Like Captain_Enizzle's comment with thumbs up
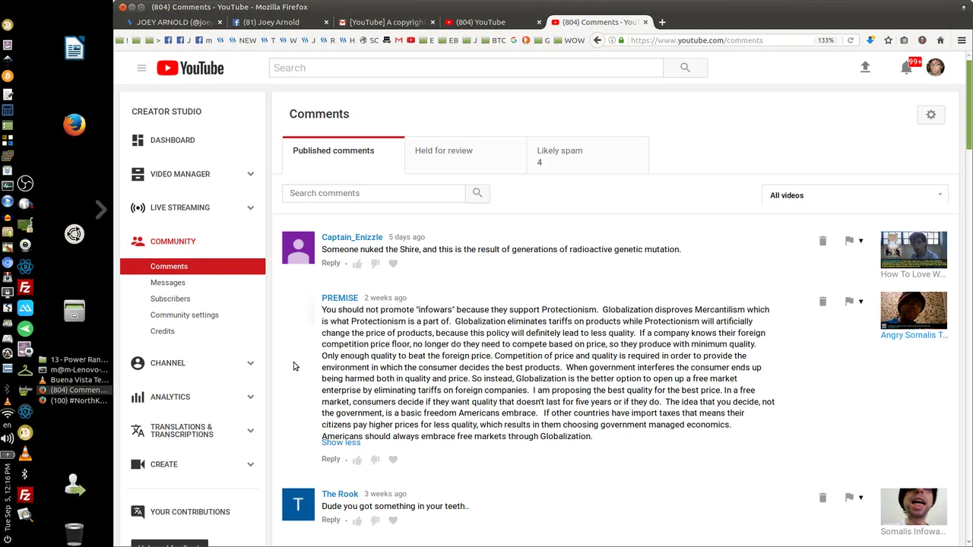Viewport: 973px width, 547px height. click(x=357, y=264)
